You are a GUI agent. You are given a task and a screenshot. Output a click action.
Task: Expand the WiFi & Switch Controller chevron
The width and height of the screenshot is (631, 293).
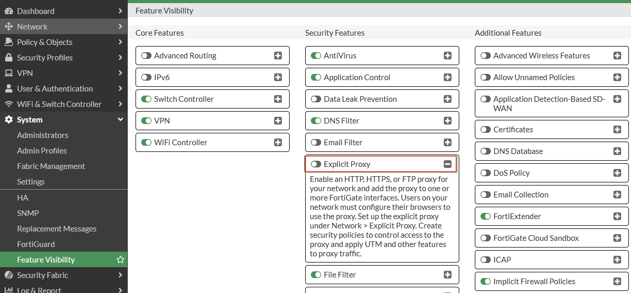[120, 104]
